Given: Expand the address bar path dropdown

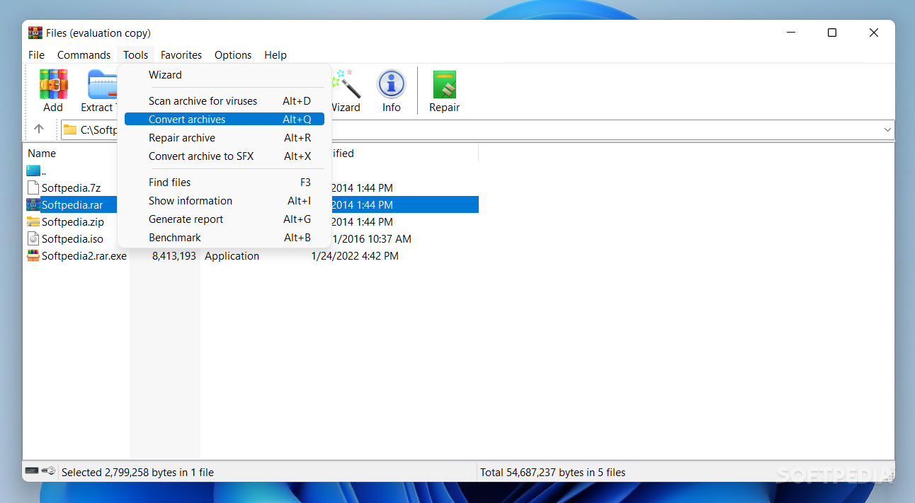Looking at the screenshot, I should 887,129.
